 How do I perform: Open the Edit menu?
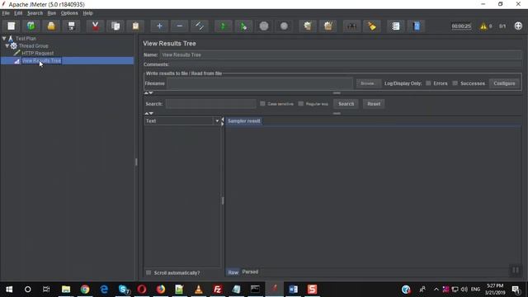(x=18, y=13)
